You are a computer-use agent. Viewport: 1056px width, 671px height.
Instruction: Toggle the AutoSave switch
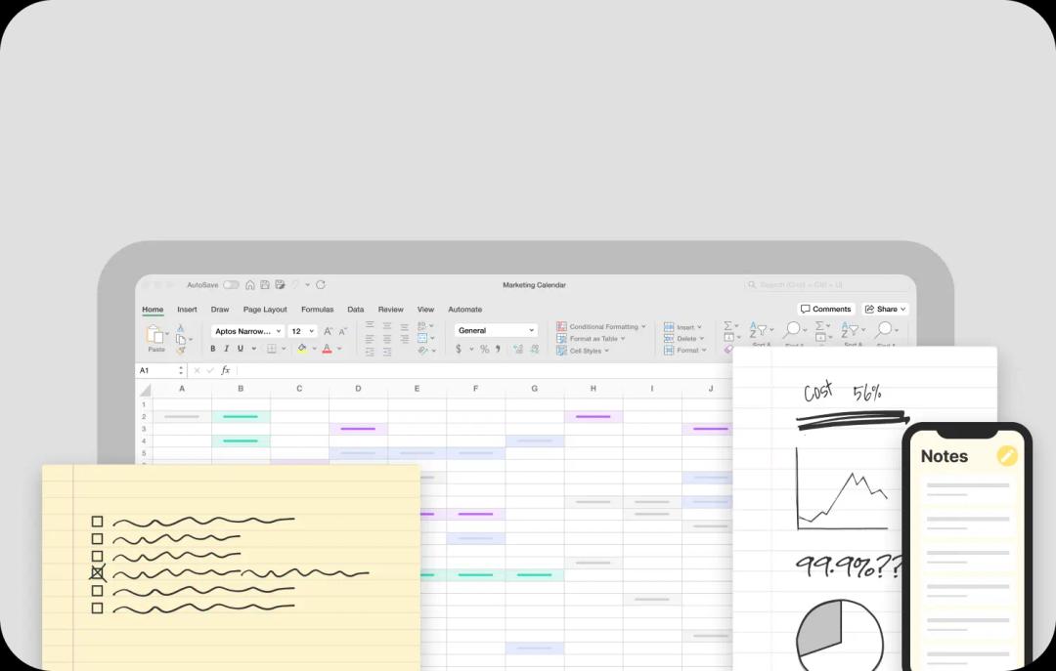click(231, 284)
